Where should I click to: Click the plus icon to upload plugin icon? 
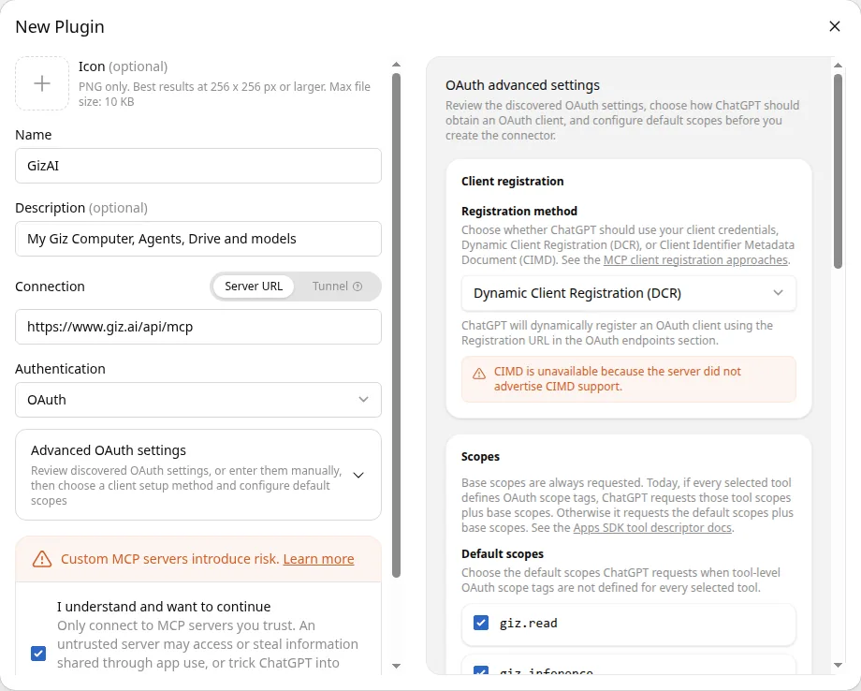point(42,83)
